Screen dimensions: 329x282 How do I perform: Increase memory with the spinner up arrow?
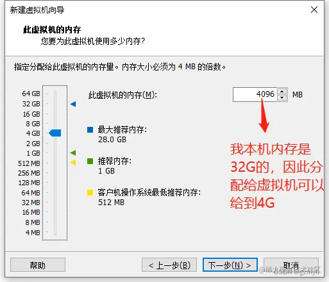coord(282,91)
